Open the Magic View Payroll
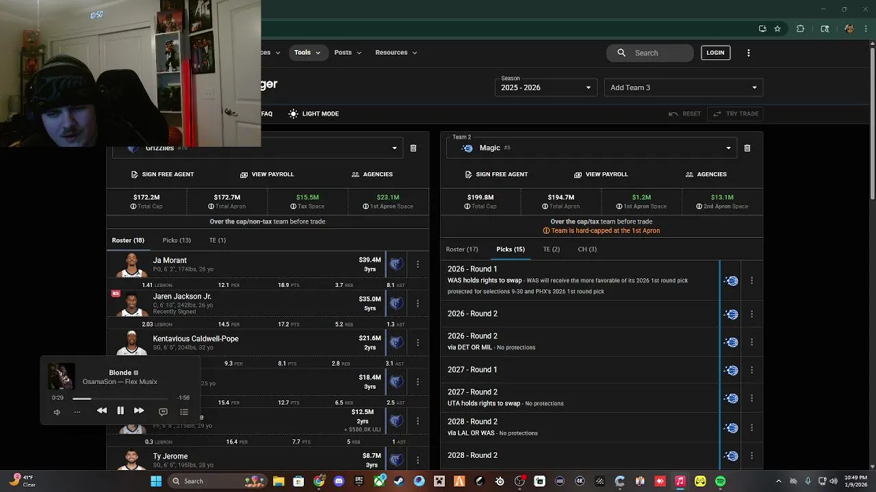The width and height of the screenshot is (876, 492). tap(601, 174)
